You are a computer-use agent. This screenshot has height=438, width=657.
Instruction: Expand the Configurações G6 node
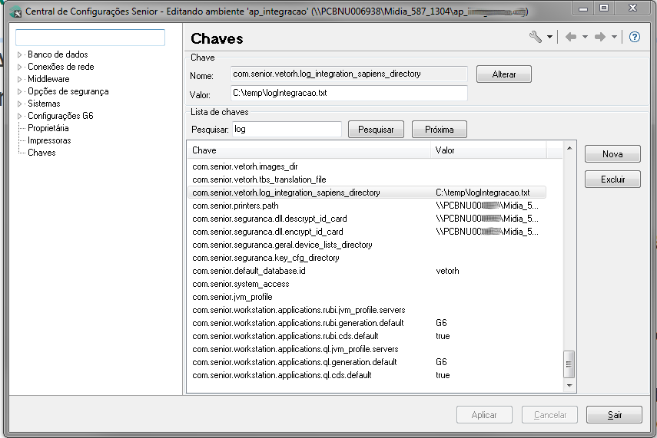tap(19, 116)
